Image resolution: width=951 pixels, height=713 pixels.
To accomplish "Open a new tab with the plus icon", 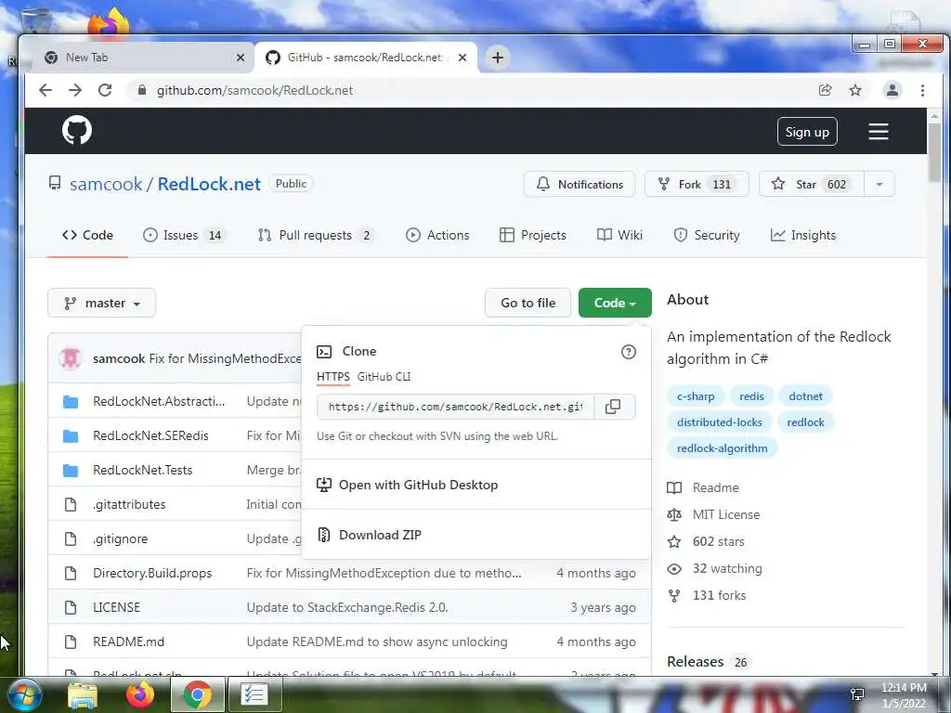I will tap(498, 58).
